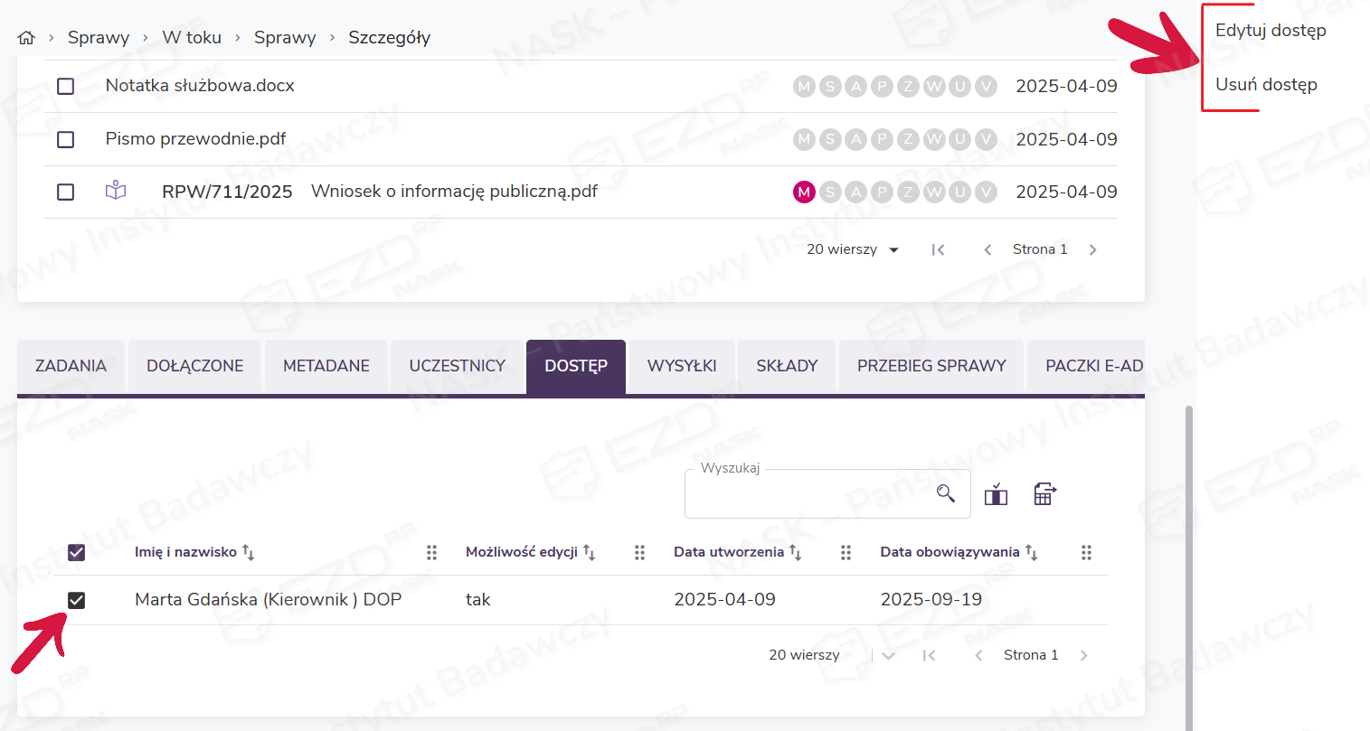Click next page arrow in documents pagination
Screen dimensions: 1370x731
1092,250
